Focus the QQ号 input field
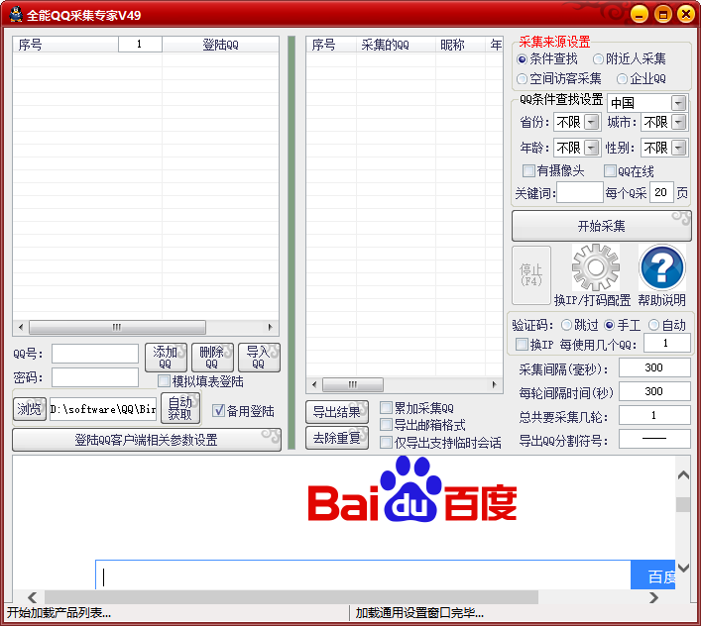The height and width of the screenshot is (626, 701). [95, 354]
